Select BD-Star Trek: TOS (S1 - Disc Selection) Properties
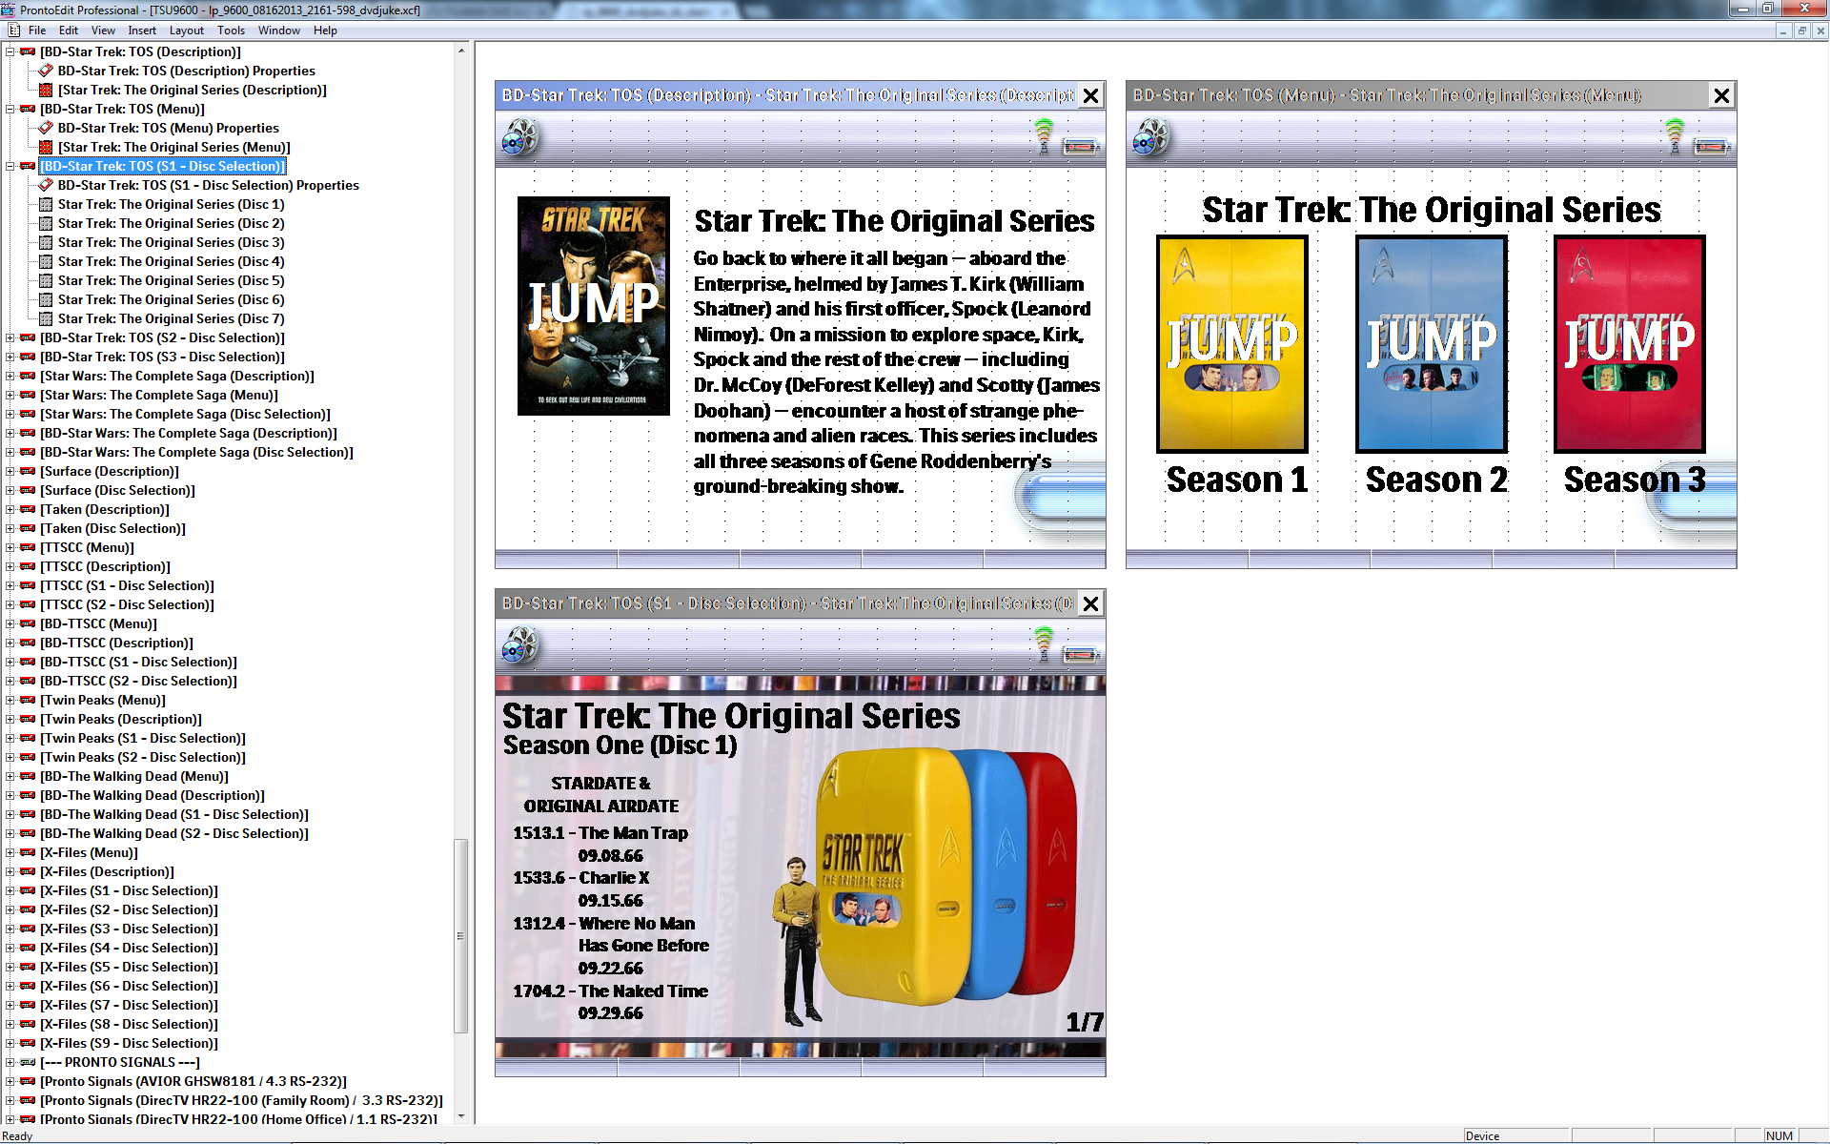The height and width of the screenshot is (1144, 1830). click(208, 185)
